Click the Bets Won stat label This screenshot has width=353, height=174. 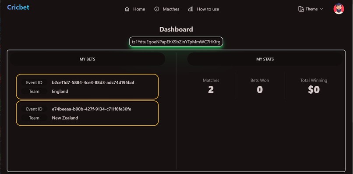(260, 80)
